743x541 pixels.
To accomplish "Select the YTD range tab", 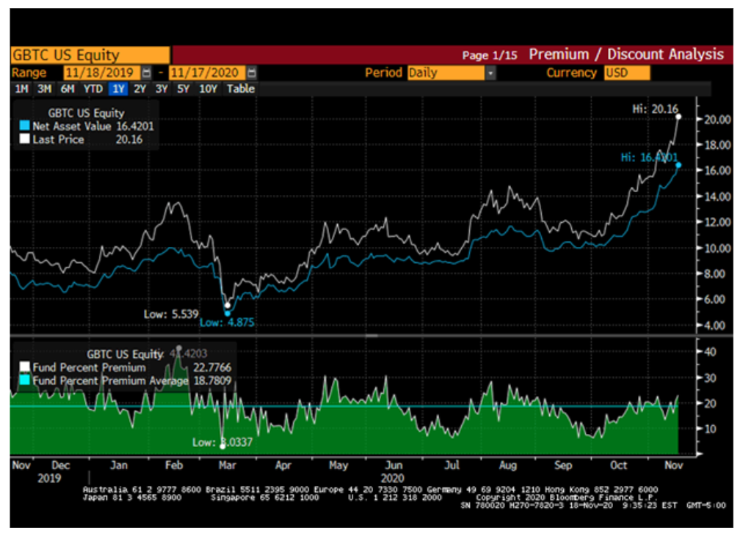I will click(93, 89).
